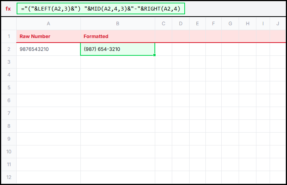Click the fill handle on cell B2
Image resolution: width=287 pixels, height=185 pixels.
[155, 55]
